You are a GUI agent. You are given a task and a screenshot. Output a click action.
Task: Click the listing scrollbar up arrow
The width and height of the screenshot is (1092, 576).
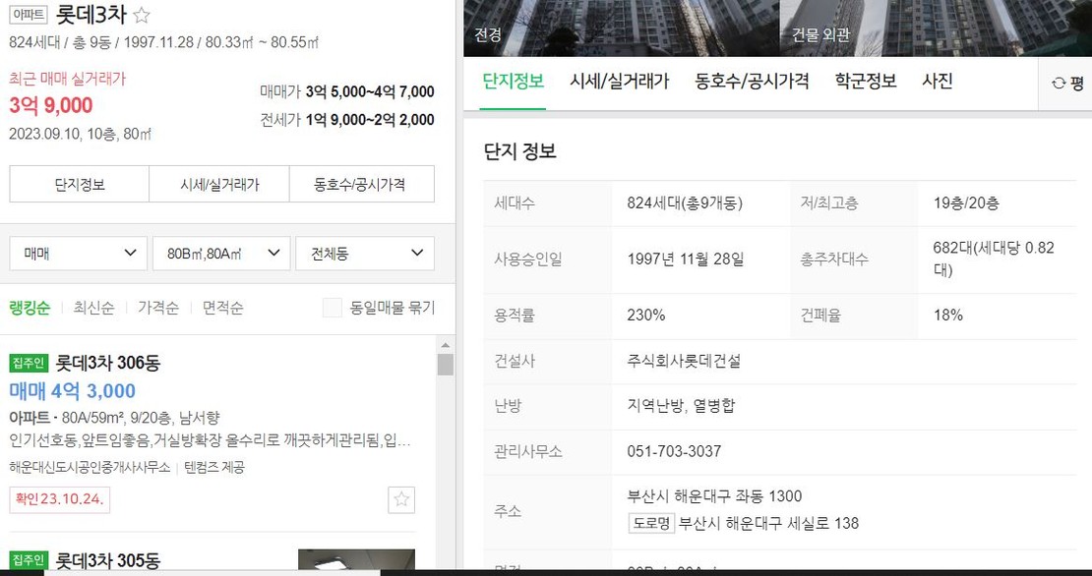click(x=445, y=345)
